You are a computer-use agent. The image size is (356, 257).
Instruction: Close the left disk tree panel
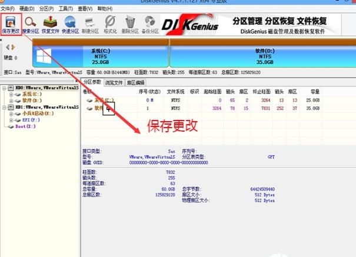point(76,81)
